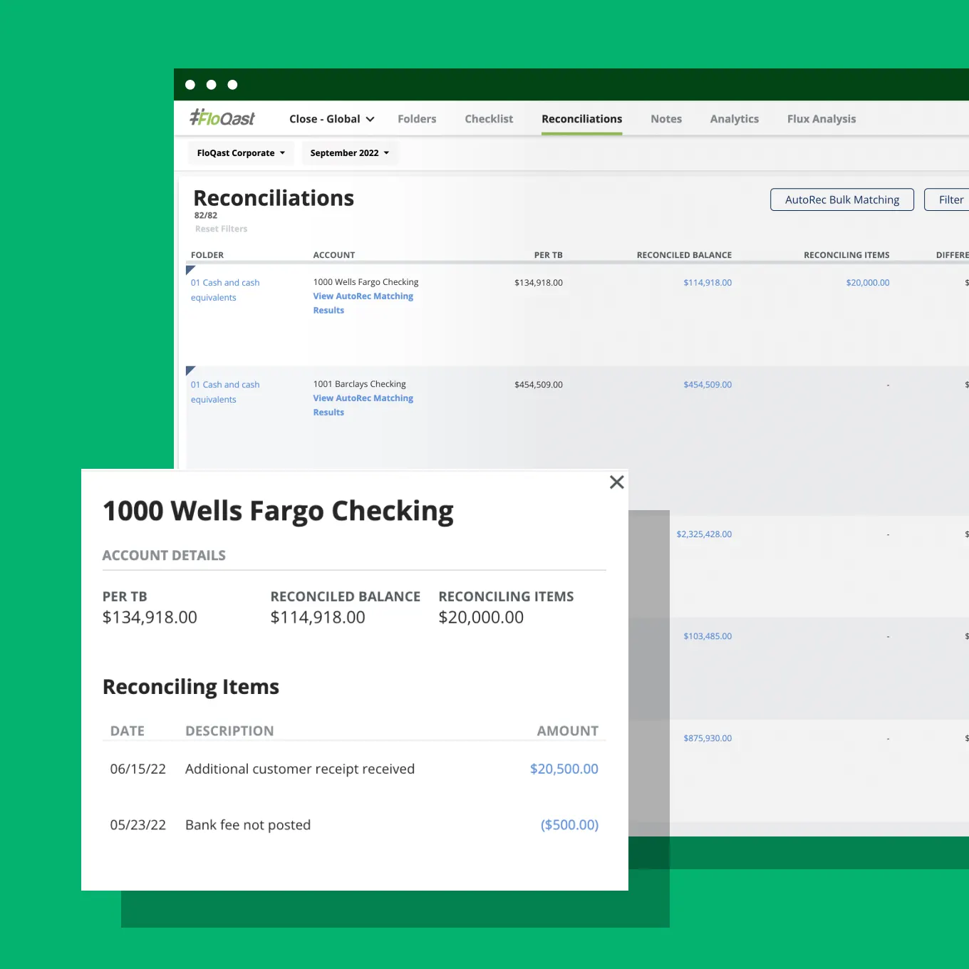Viewport: 969px width, 969px height.
Task: Open reconciled balance $454,509.00
Action: point(708,385)
